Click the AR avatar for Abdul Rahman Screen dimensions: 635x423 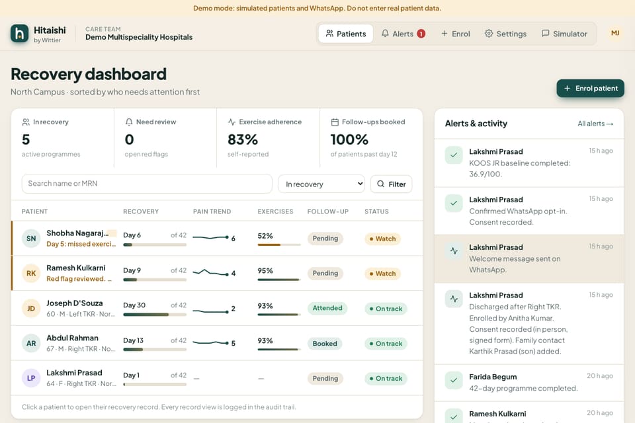click(x=31, y=343)
